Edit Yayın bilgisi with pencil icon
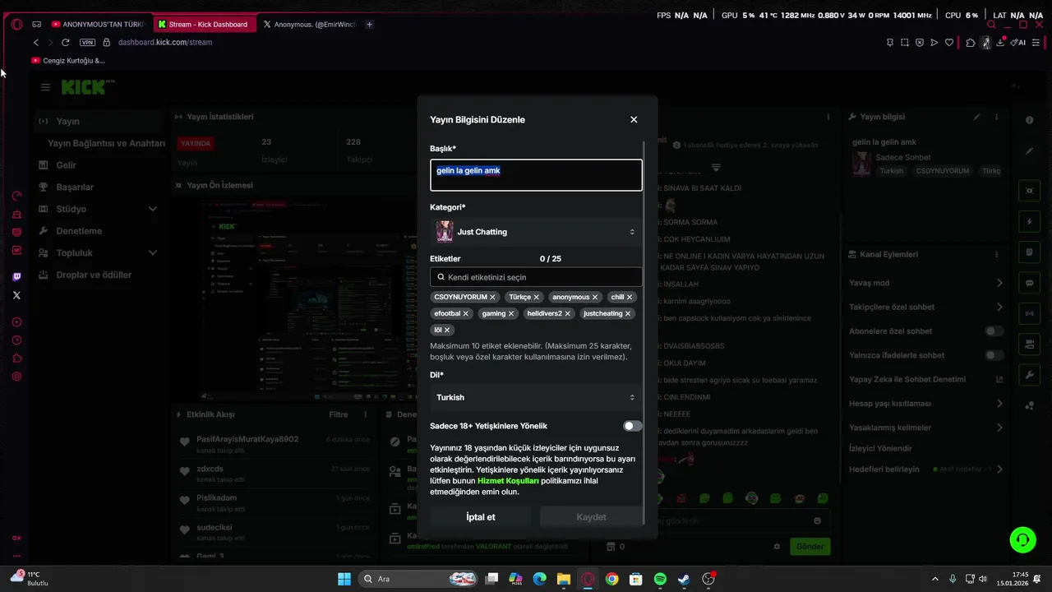1052x592 pixels. coord(977,117)
